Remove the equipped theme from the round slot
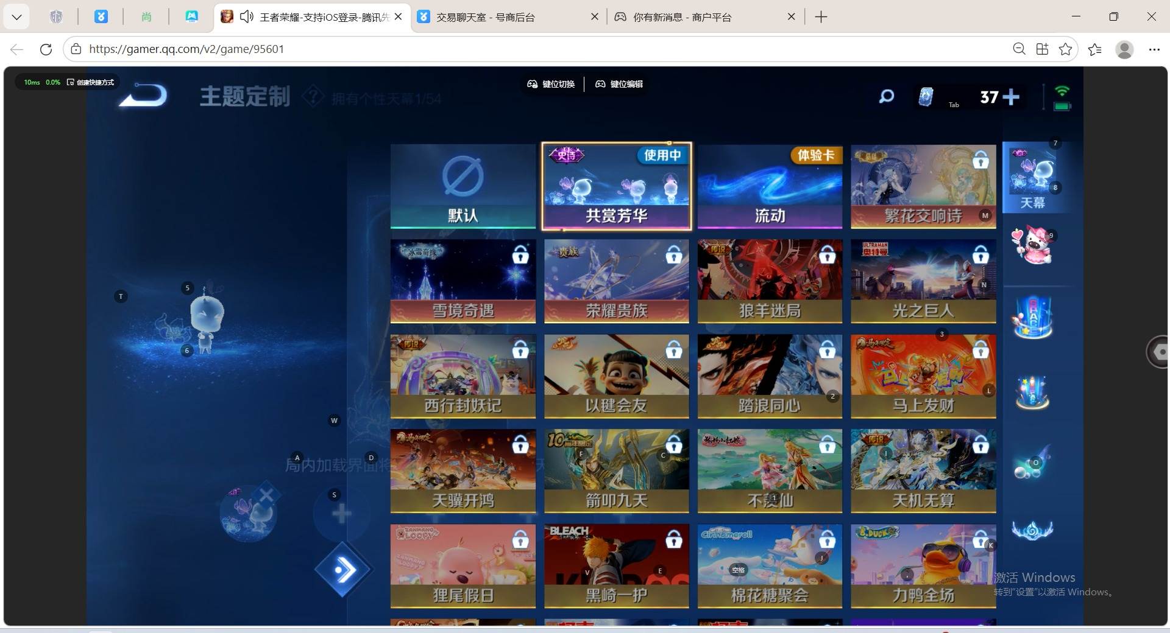1170x633 pixels. pyautogui.click(x=266, y=495)
